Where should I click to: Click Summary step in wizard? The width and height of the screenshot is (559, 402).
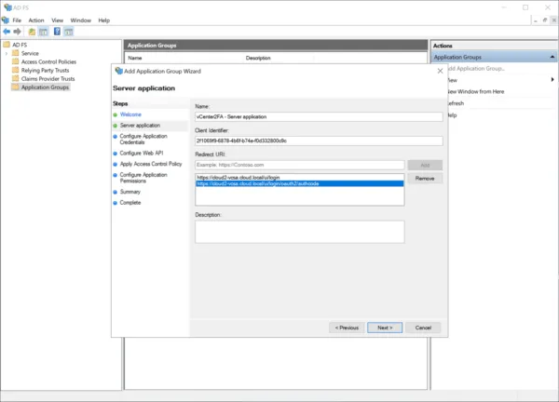[130, 192]
